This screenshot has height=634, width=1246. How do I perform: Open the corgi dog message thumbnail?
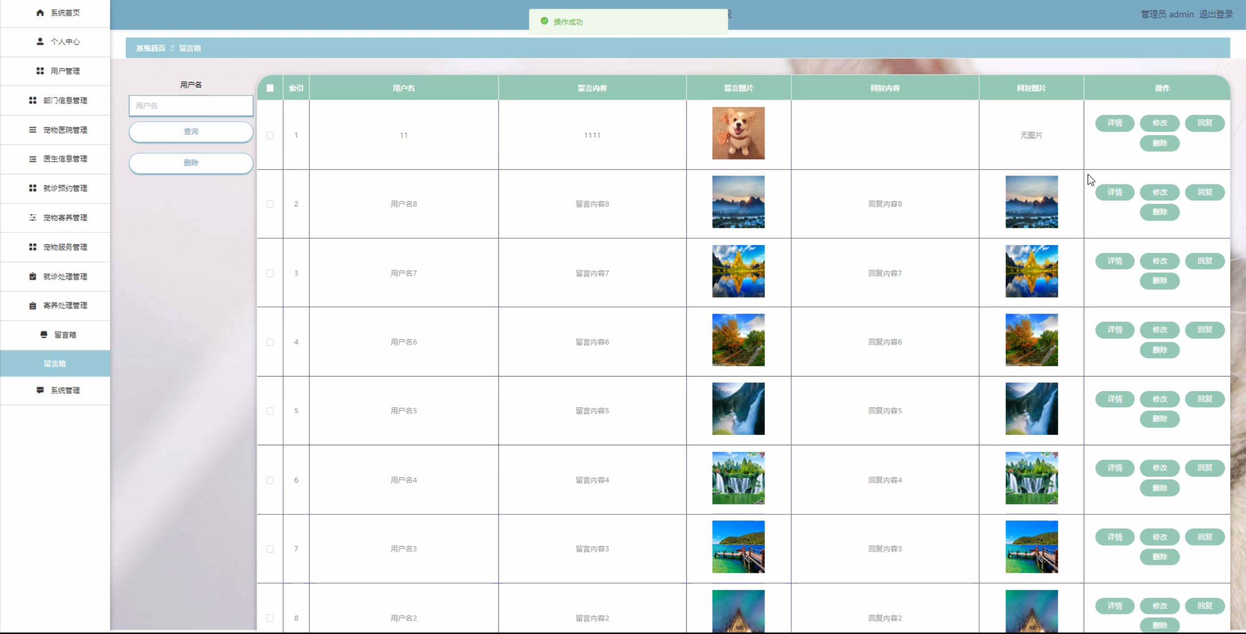[x=738, y=133]
